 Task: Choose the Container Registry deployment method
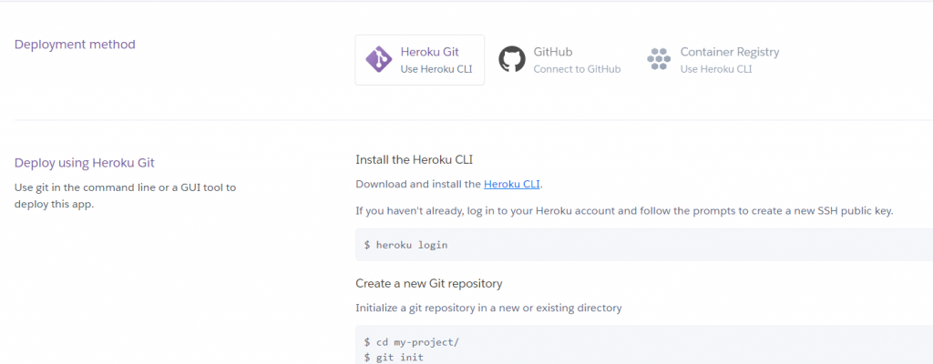(713, 59)
